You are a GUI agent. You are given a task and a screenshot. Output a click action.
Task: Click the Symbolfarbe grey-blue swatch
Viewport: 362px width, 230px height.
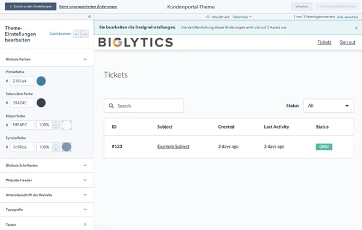coord(66,147)
